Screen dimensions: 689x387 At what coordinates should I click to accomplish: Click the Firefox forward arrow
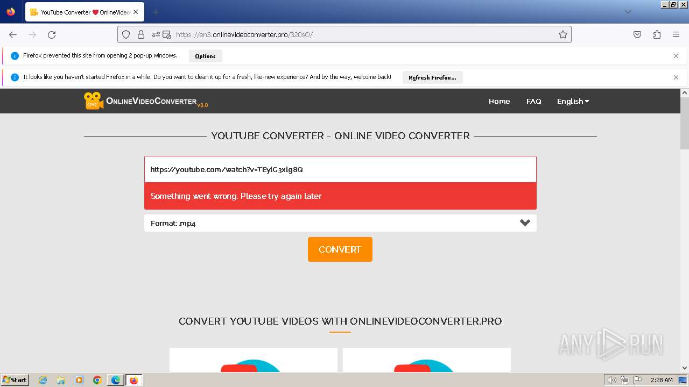32,34
